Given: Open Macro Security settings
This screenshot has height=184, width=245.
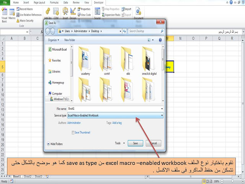Looking at the screenshot, I should pos(25,21).
